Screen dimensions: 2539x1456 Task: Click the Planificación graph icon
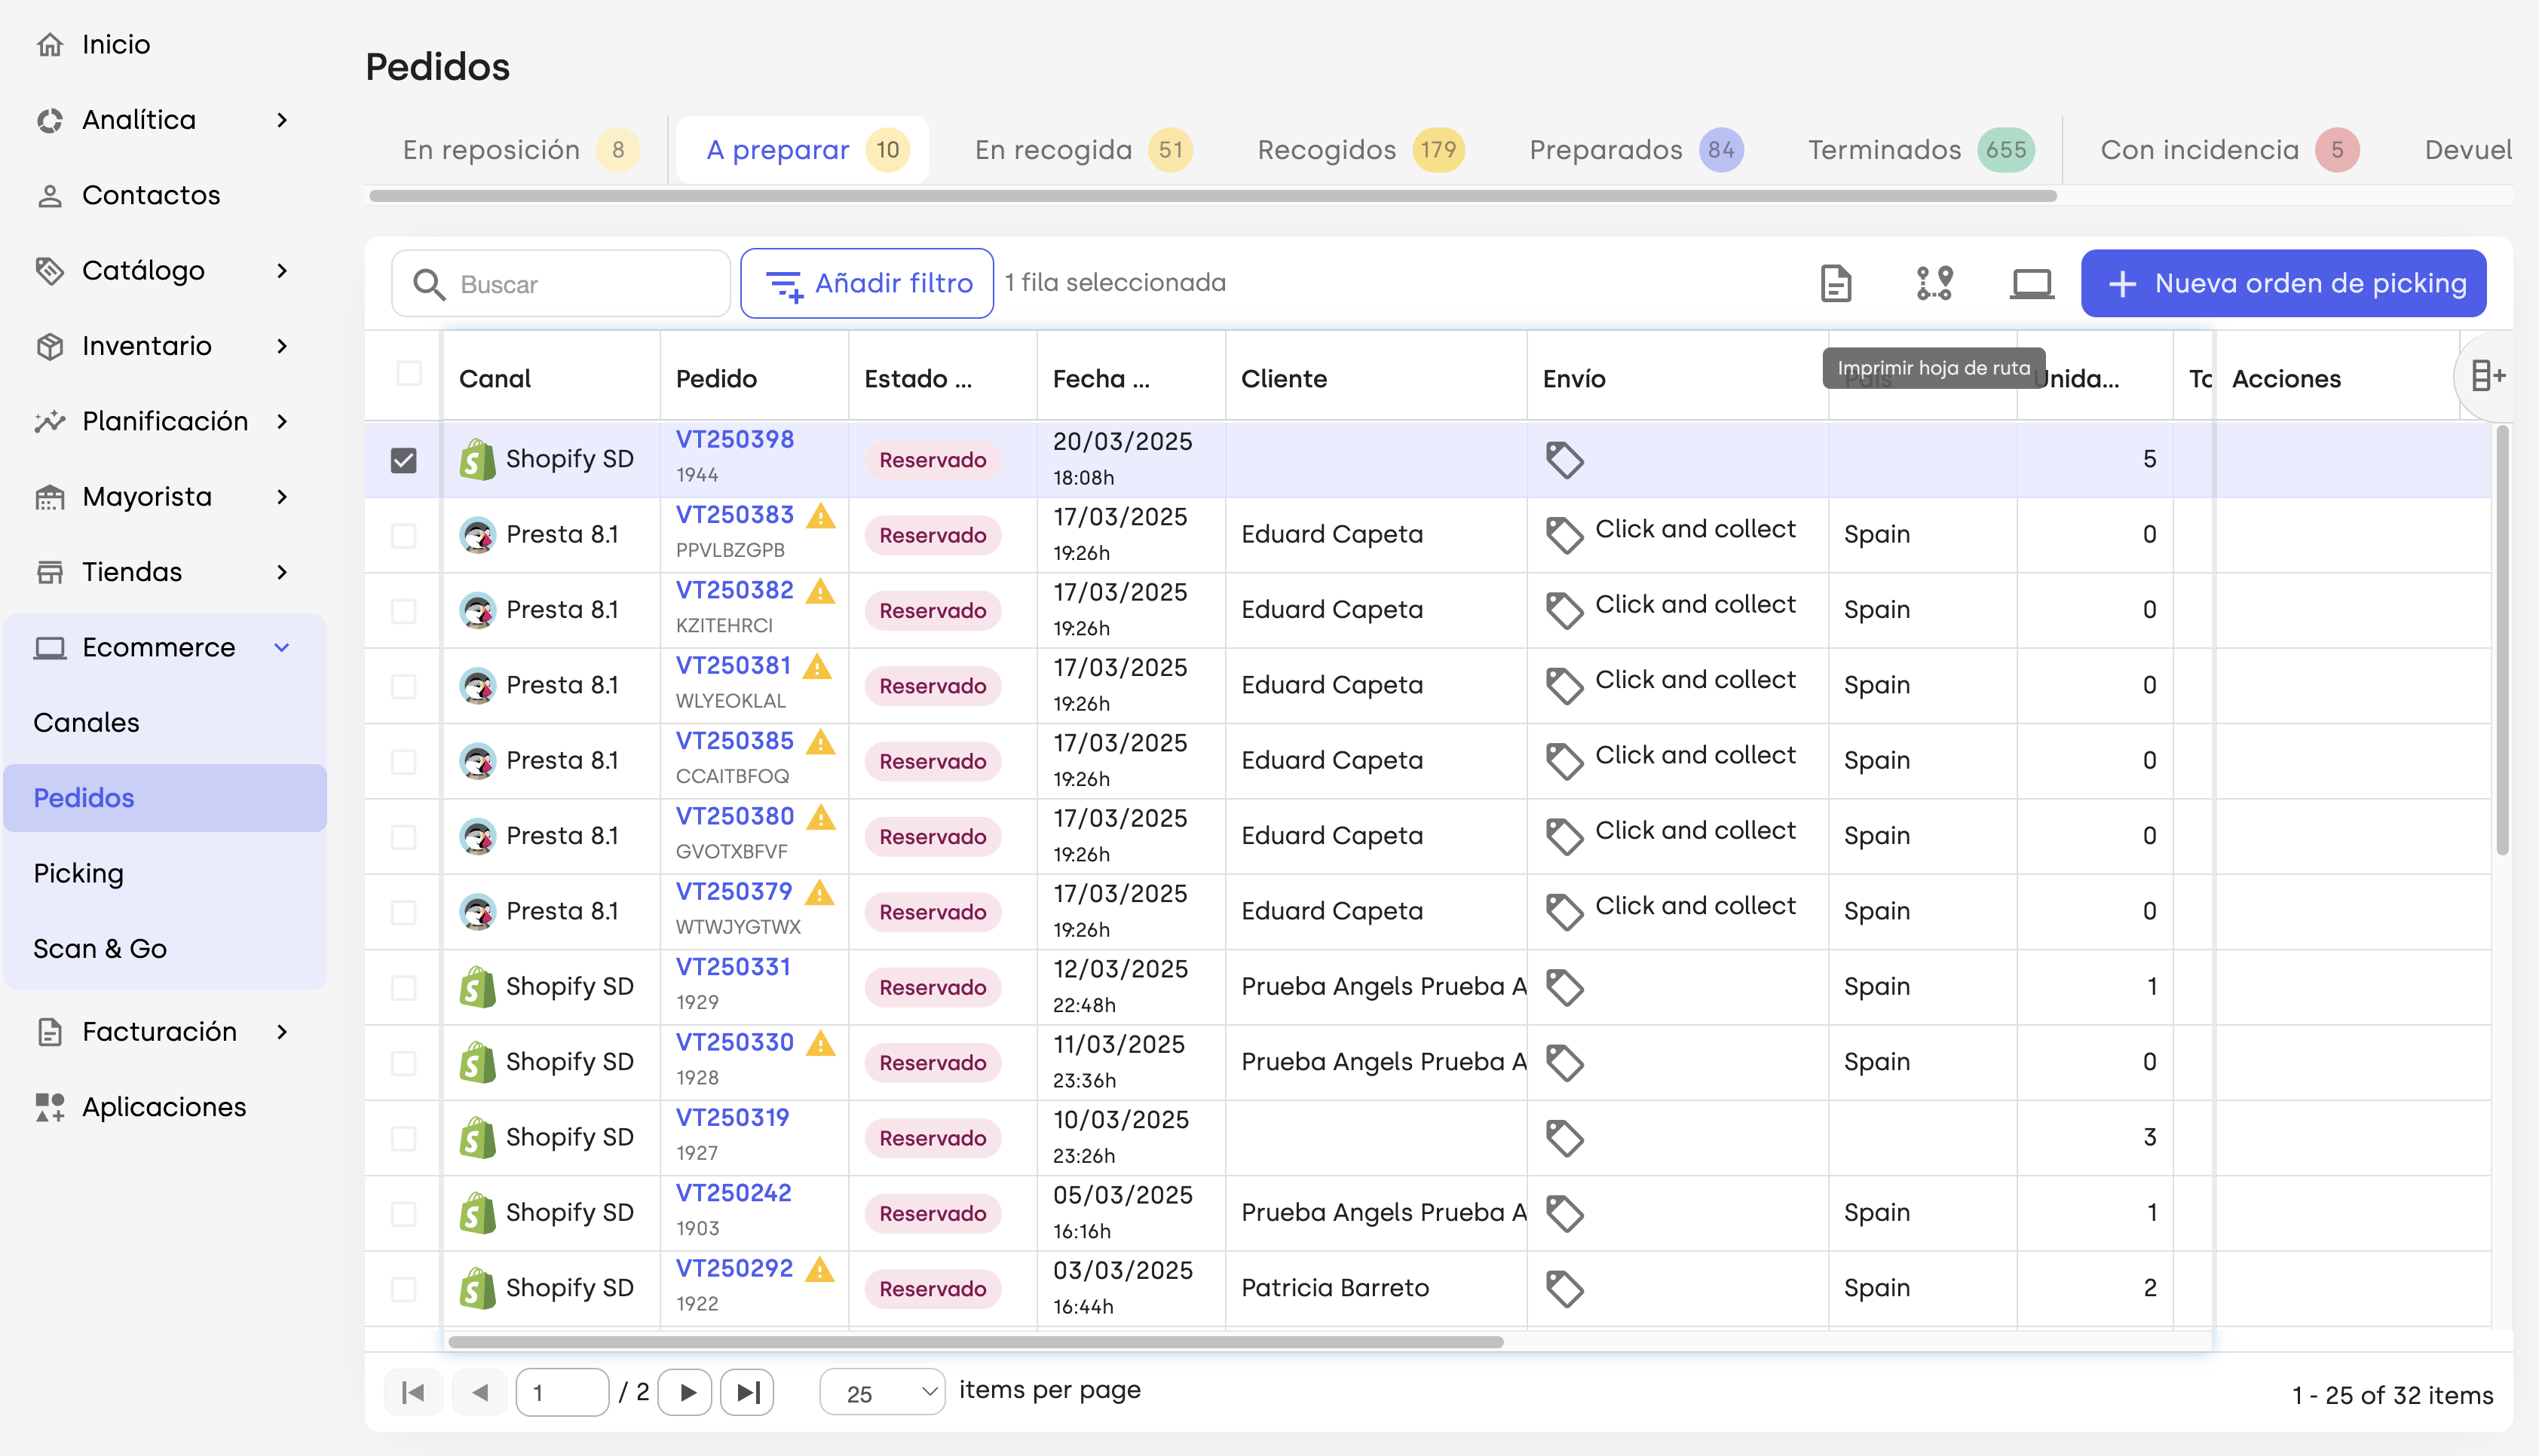(50, 421)
